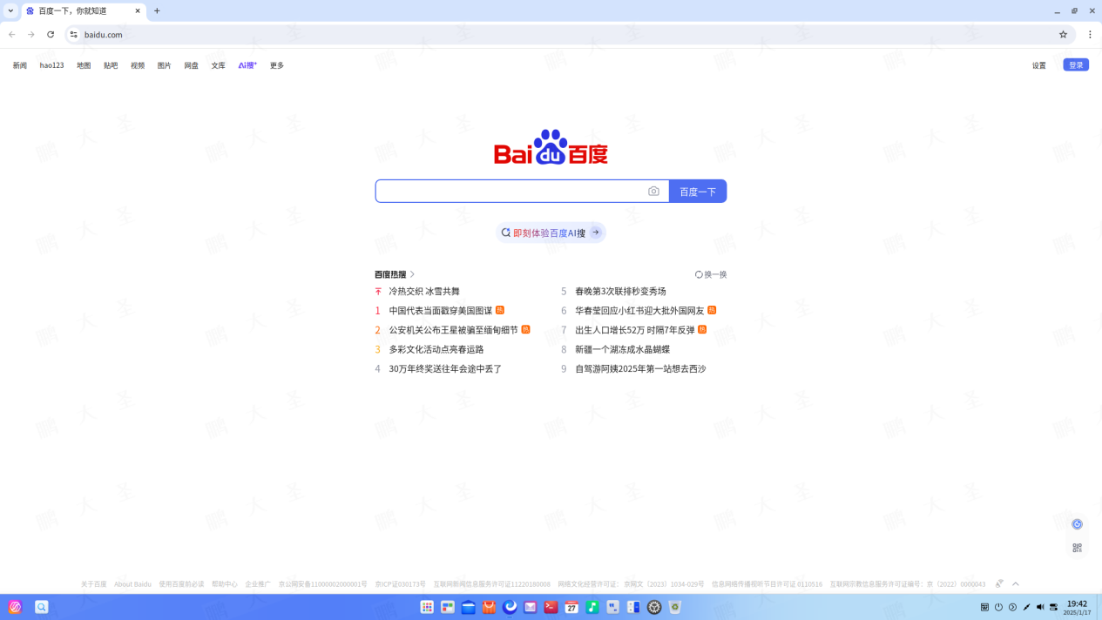Click the Baidu logo
The image size is (1102, 620).
pos(551,147)
